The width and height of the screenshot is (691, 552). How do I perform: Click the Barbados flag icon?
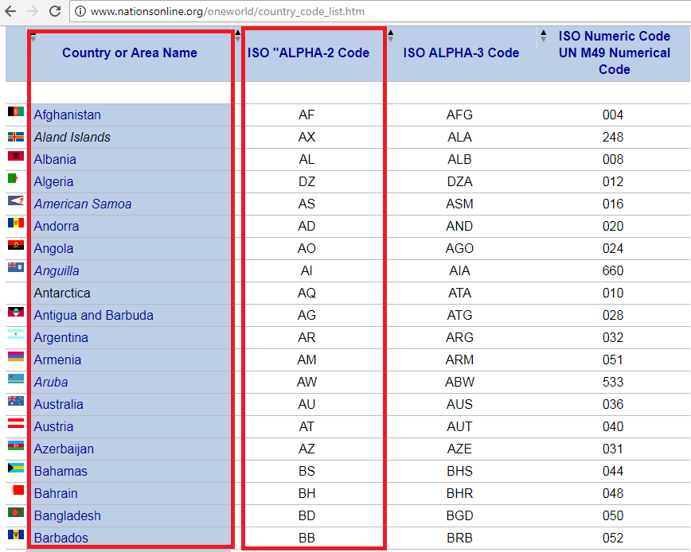(16, 535)
